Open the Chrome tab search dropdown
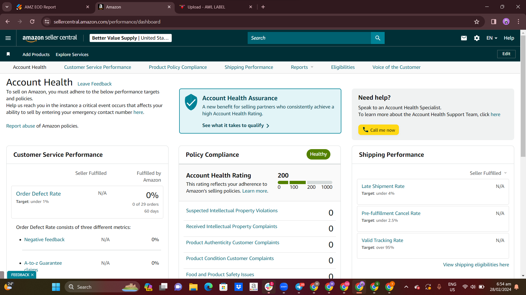The width and height of the screenshot is (526, 295). [x=7, y=7]
